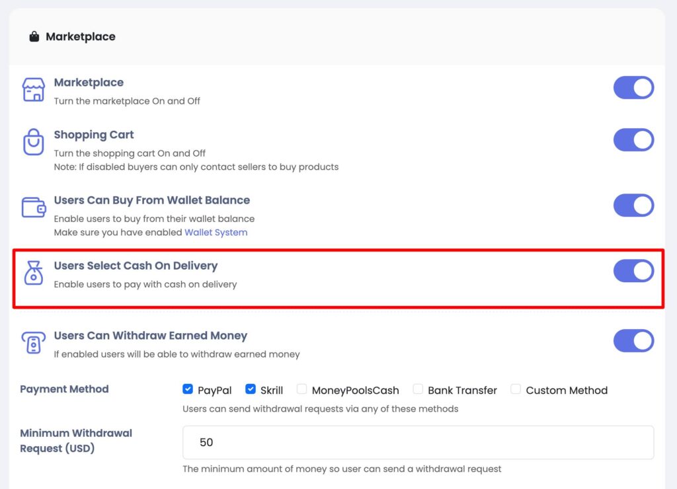Click the 'Payment Method' label
Screen dimensions: 677x489
(x=64, y=389)
